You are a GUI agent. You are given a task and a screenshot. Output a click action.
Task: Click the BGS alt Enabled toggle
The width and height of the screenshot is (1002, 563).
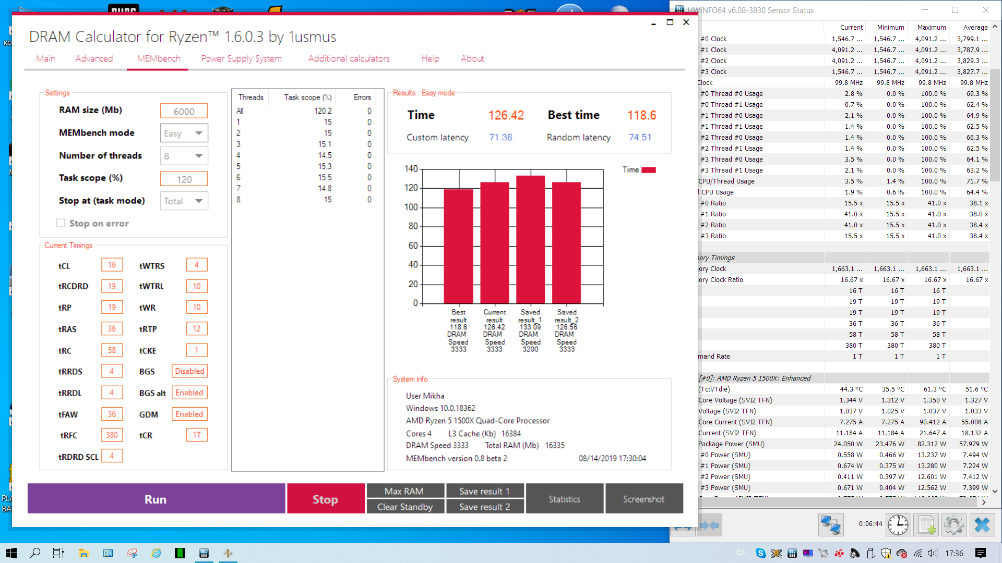click(x=189, y=393)
